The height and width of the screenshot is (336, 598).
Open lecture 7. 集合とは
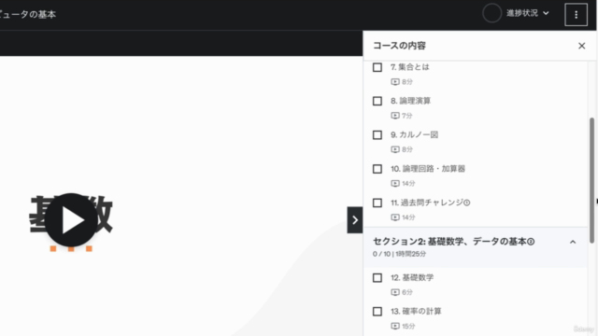coord(410,67)
